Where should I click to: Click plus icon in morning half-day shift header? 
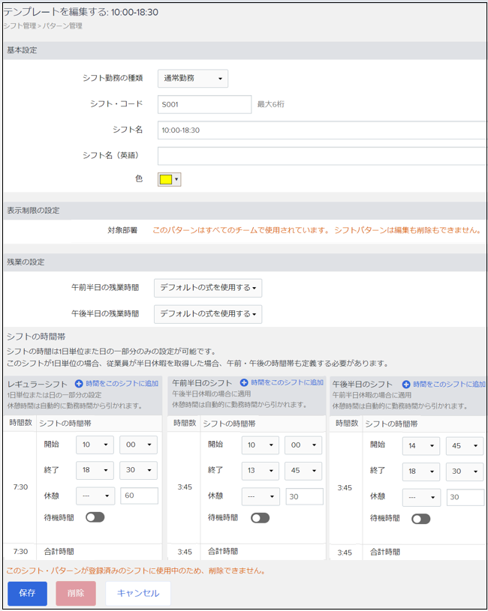tap(244, 382)
